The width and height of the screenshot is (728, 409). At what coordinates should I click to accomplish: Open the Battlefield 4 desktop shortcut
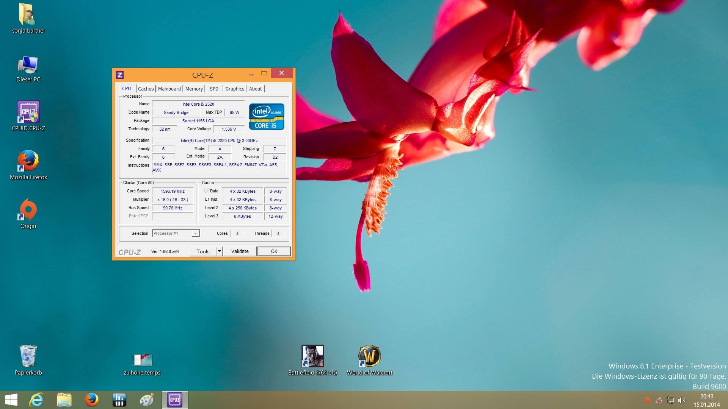tap(312, 356)
